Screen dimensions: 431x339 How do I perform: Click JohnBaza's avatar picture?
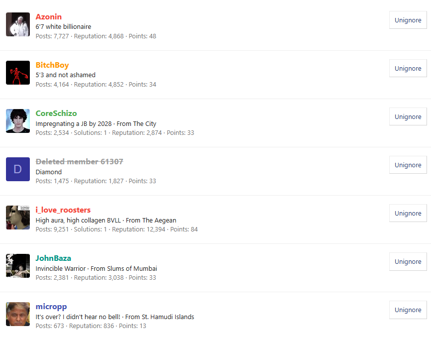[18, 266]
